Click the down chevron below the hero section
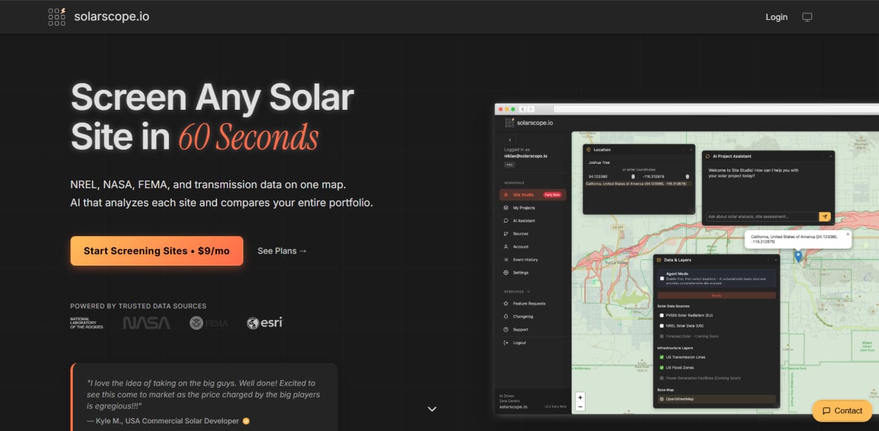The image size is (879, 431). coord(432,409)
